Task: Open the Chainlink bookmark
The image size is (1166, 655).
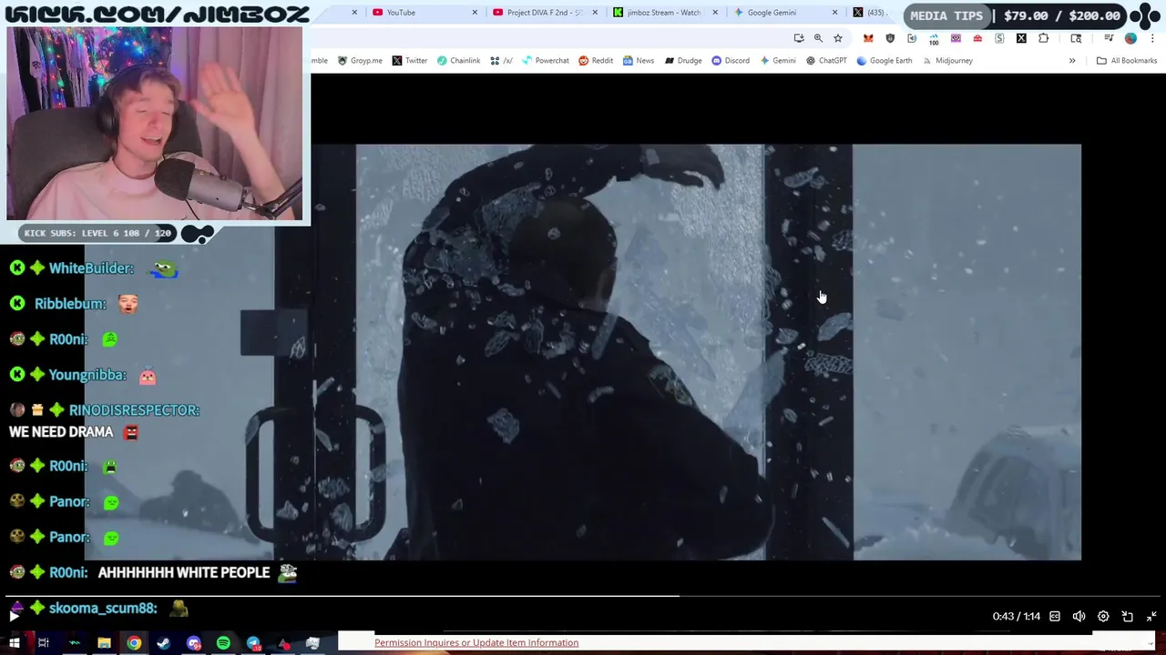Action: click(x=458, y=61)
